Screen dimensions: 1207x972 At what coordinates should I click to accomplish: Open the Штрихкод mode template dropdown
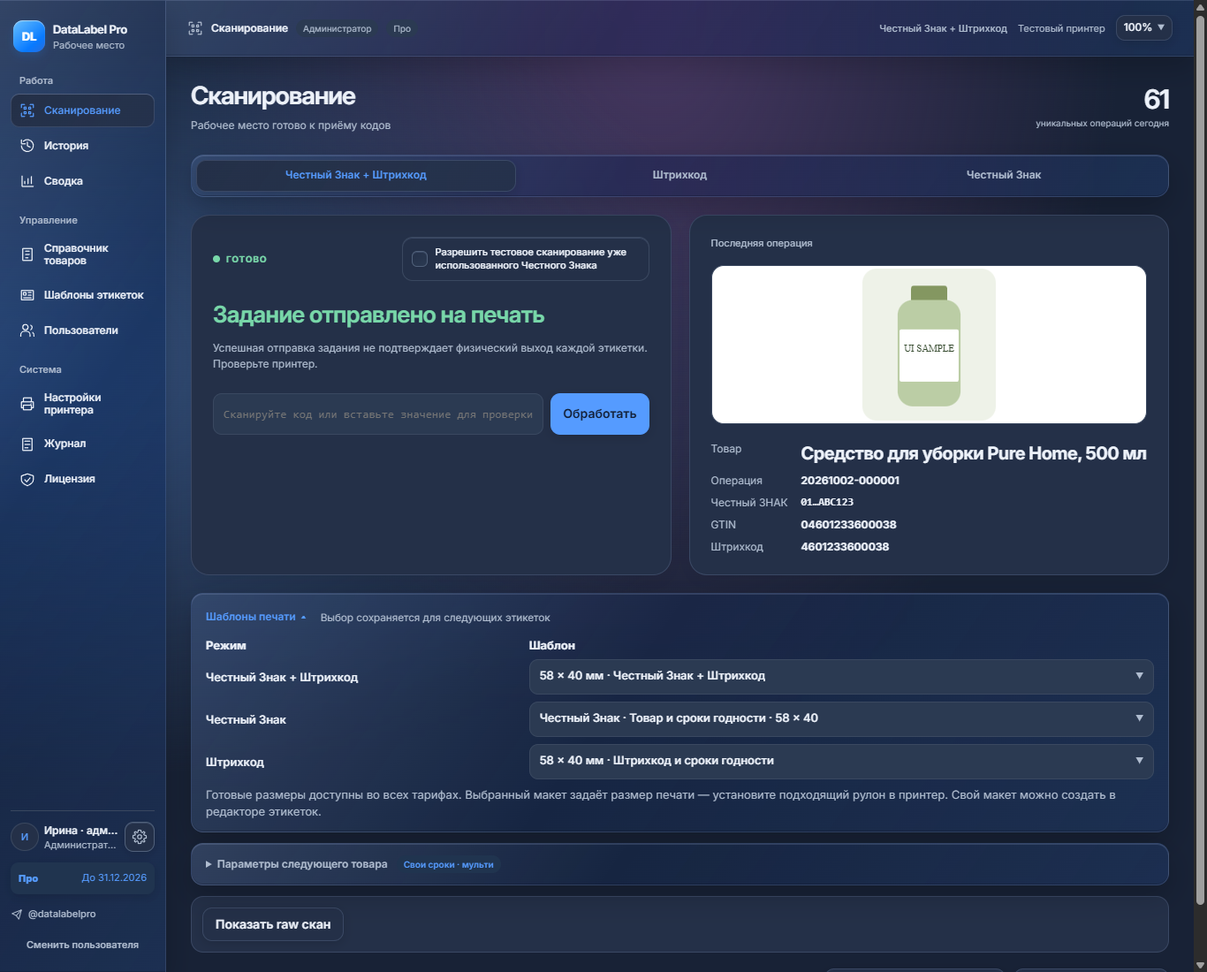point(841,761)
